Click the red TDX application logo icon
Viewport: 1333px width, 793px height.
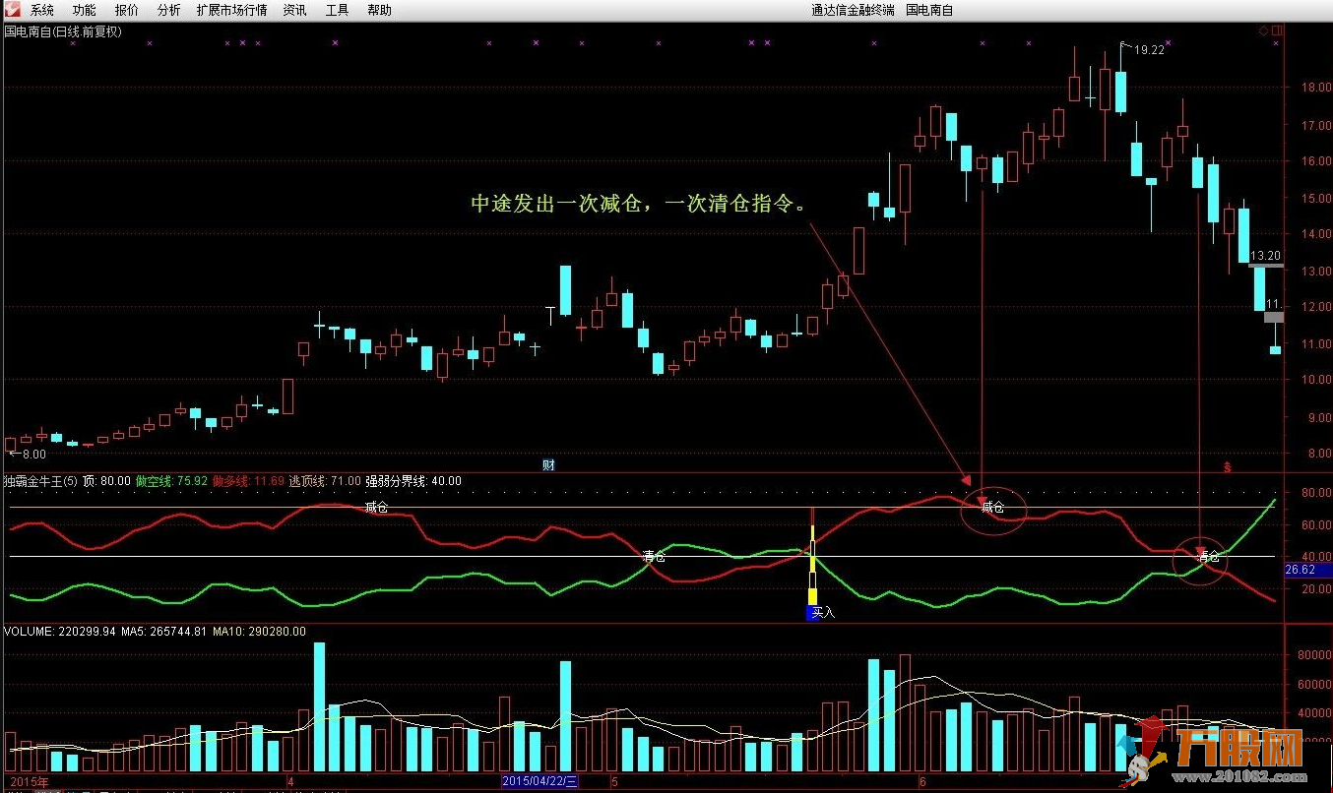click(x=11, y=10)
